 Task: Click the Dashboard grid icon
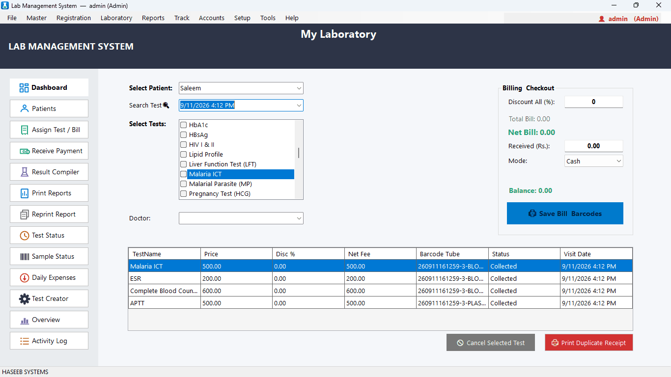point(24,88)
